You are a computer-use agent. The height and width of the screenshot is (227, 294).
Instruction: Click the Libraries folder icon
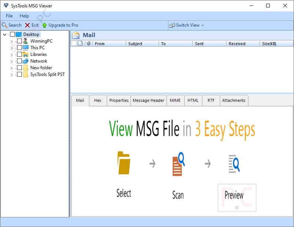coord(26,54)
